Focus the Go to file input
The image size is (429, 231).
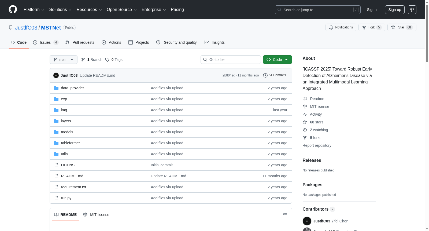coord(231,60)
